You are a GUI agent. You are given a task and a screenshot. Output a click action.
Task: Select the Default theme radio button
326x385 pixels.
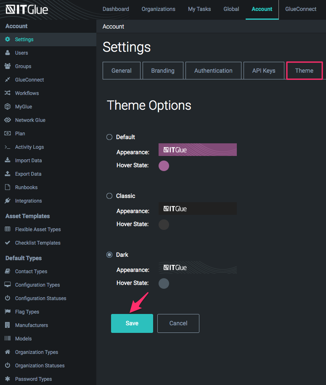point(109,137)
